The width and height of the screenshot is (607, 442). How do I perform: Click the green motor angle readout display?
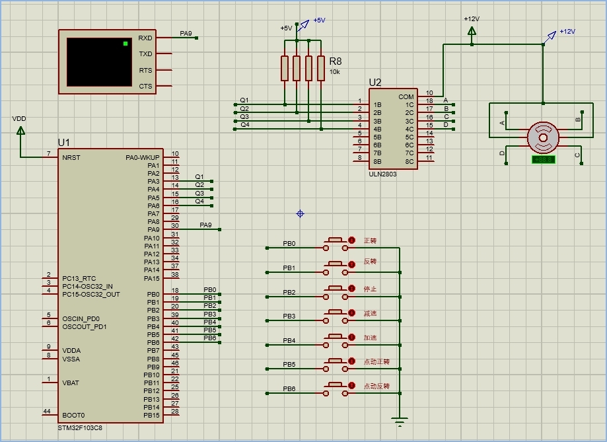coord(543,159)
